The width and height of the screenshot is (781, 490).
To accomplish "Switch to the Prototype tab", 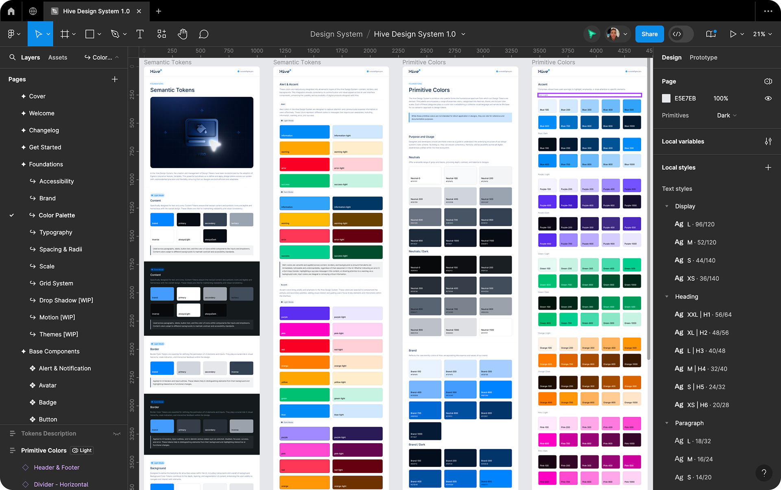I will click(x=703, y=57).
